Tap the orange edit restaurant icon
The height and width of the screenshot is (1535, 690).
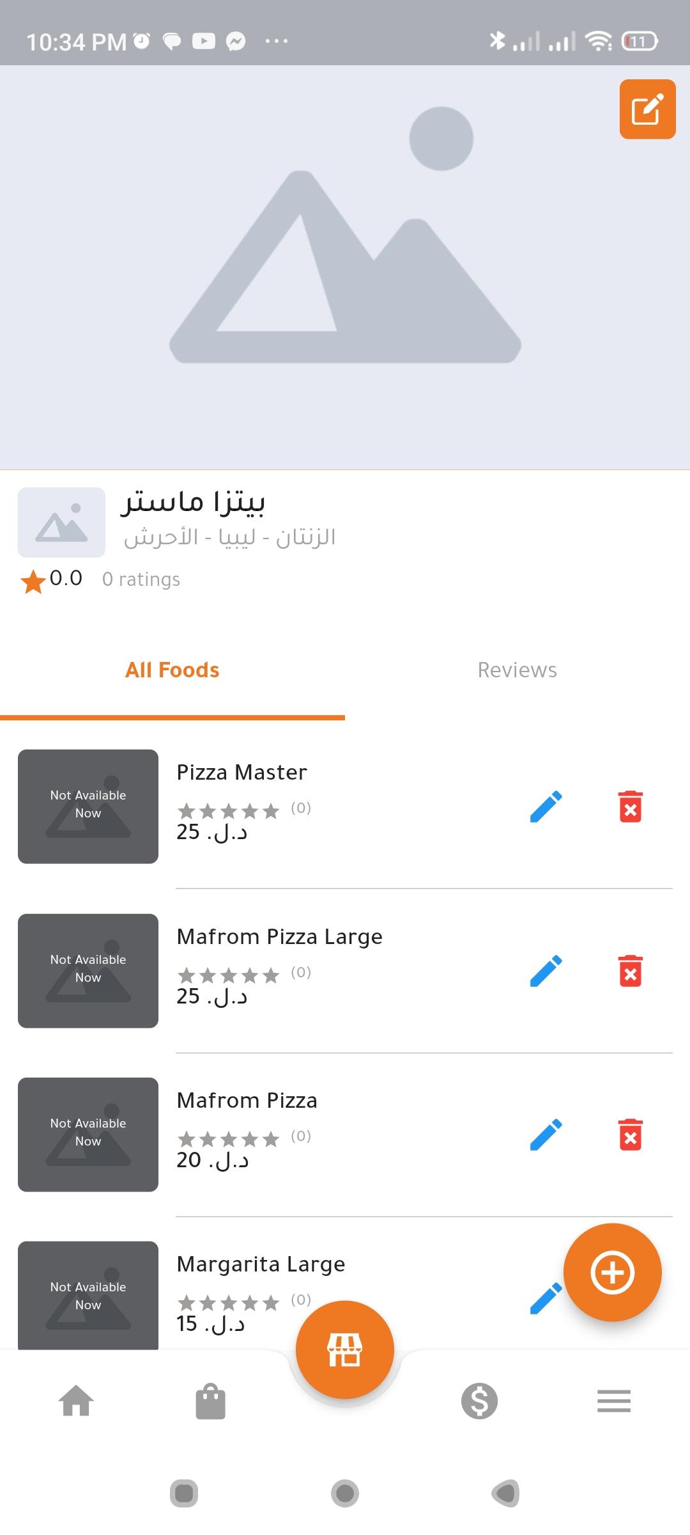[647, 109]
